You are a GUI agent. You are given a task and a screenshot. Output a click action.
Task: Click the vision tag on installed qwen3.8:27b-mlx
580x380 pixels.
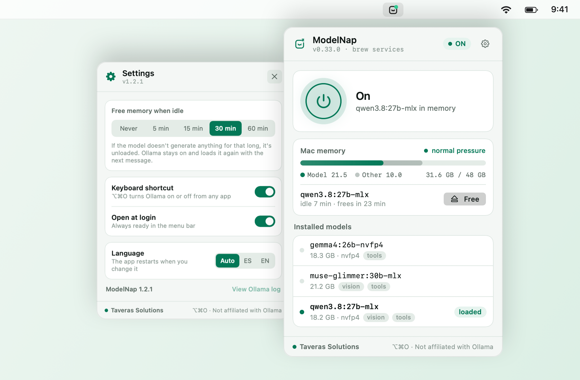point(376,318)
